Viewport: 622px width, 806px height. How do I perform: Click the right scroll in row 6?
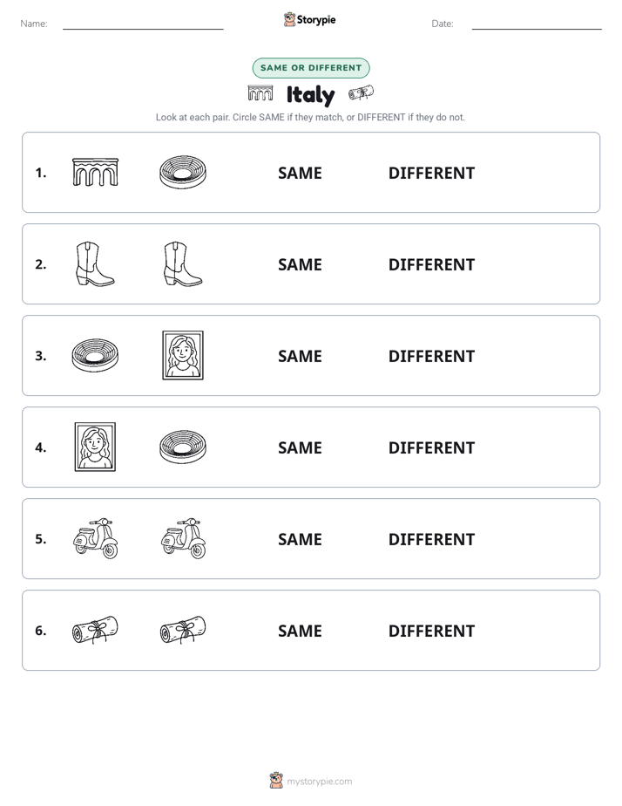coord(183,630)
